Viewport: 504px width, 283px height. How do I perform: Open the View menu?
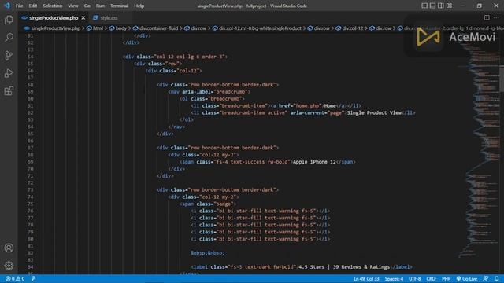tap(73, 6)
